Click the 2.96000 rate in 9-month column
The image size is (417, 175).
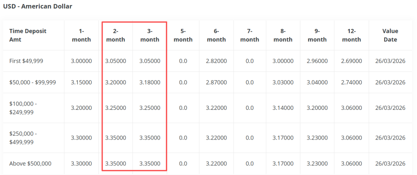coord(317,61)
